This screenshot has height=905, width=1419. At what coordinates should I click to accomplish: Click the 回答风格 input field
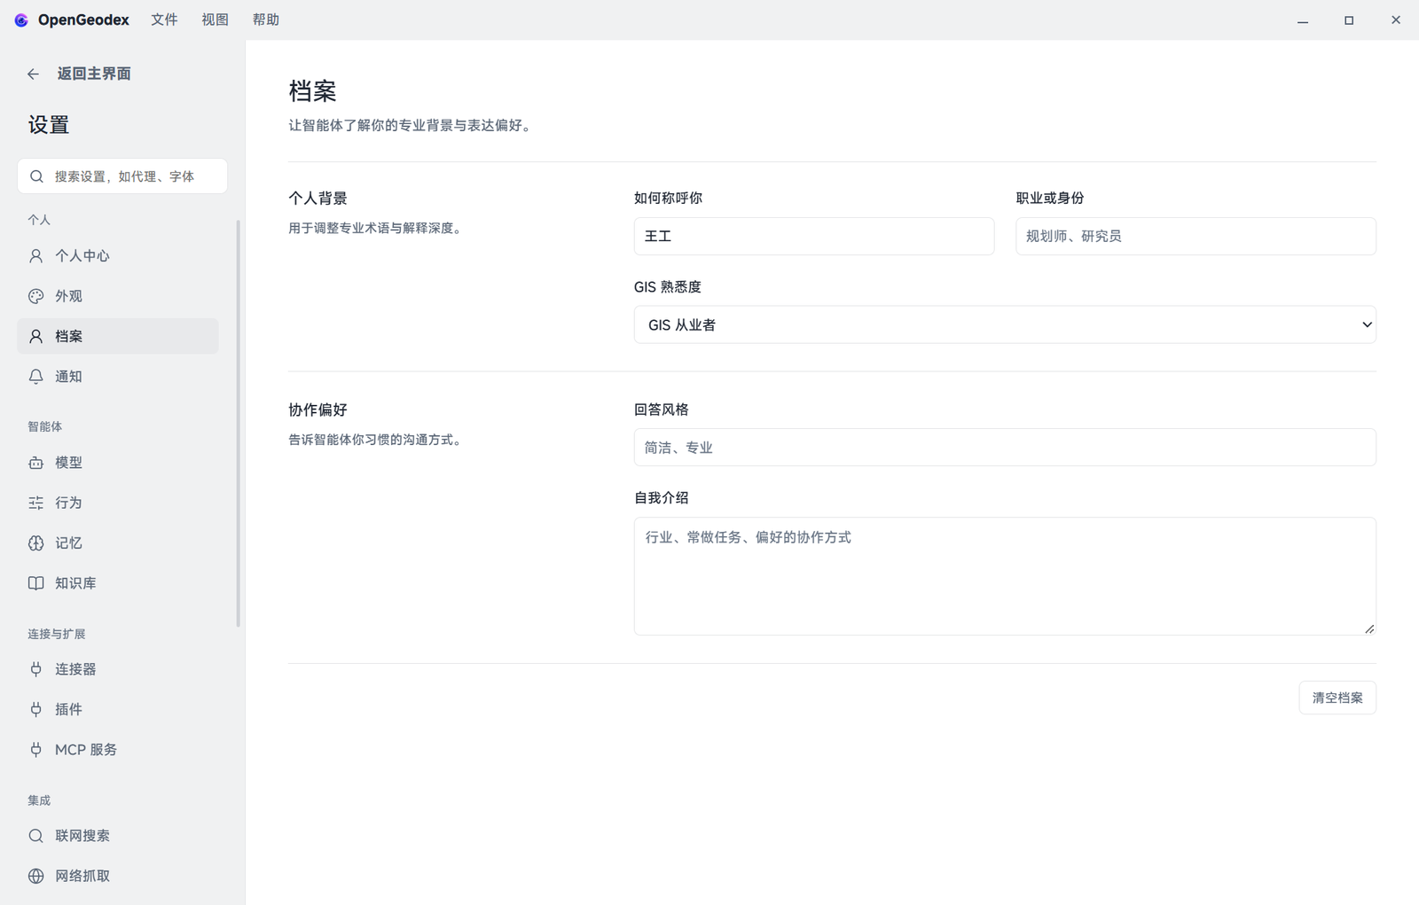tap(1005, 448)
